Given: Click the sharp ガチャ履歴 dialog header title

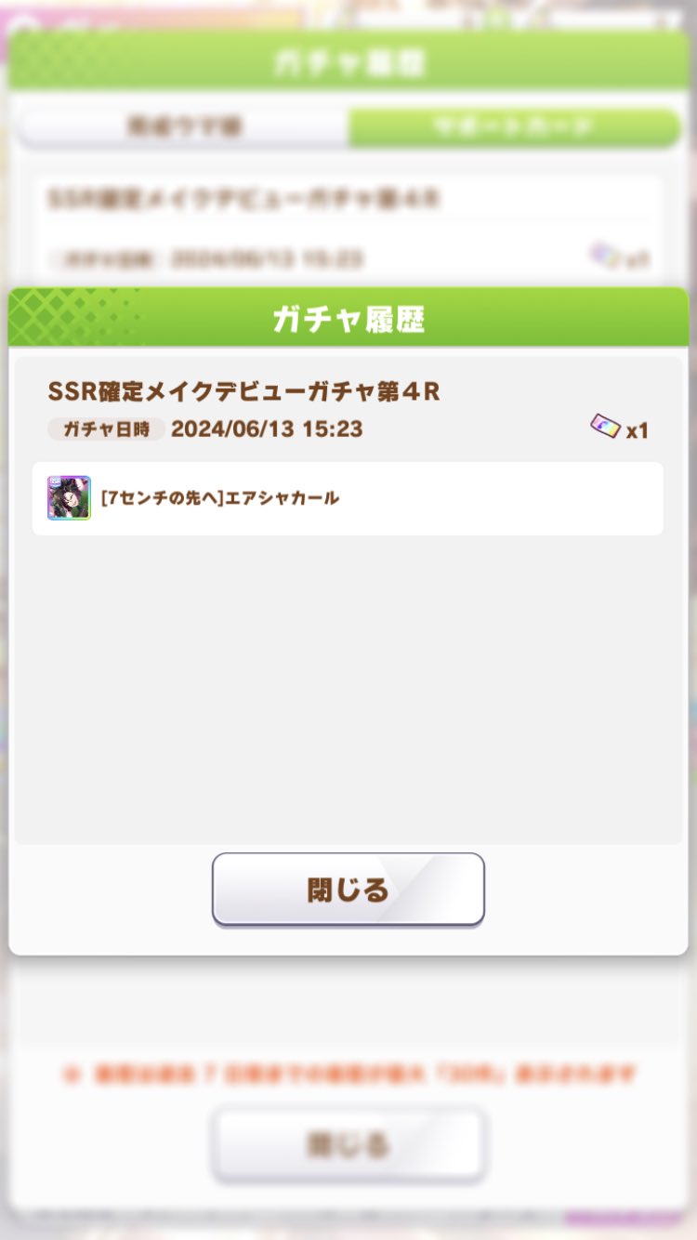Looking at the screenshot, I should [348, 320].
